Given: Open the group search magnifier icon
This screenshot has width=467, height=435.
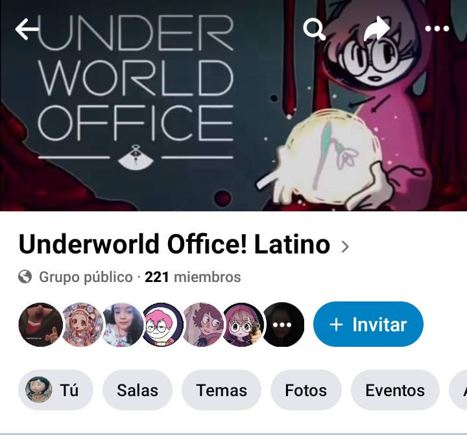Looking at the screenshot, I should (314, 29).
